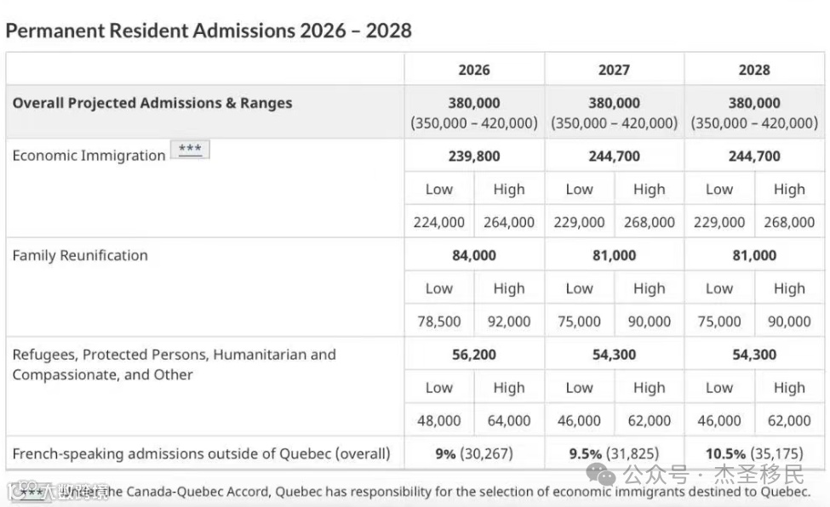This screenshot has height=507, width=830.
Task: Select the Family Reunification row label
Action: [80, 255]
